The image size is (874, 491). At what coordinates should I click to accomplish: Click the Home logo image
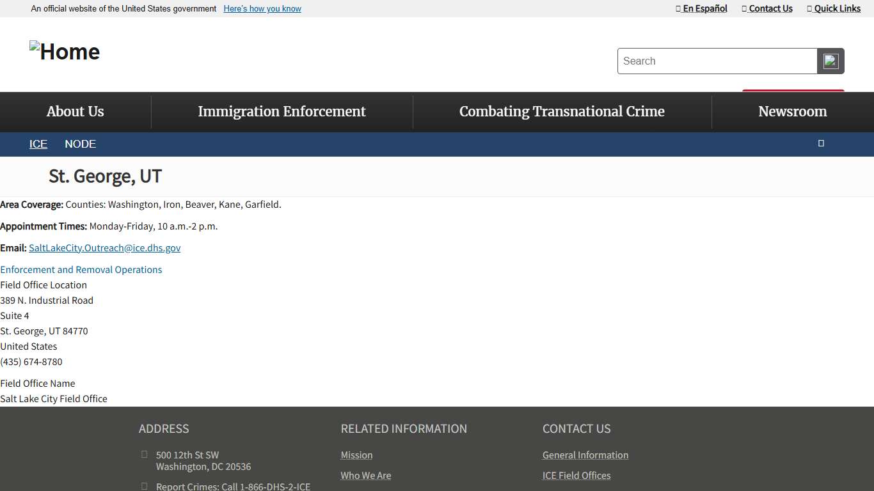coord(65,52)
